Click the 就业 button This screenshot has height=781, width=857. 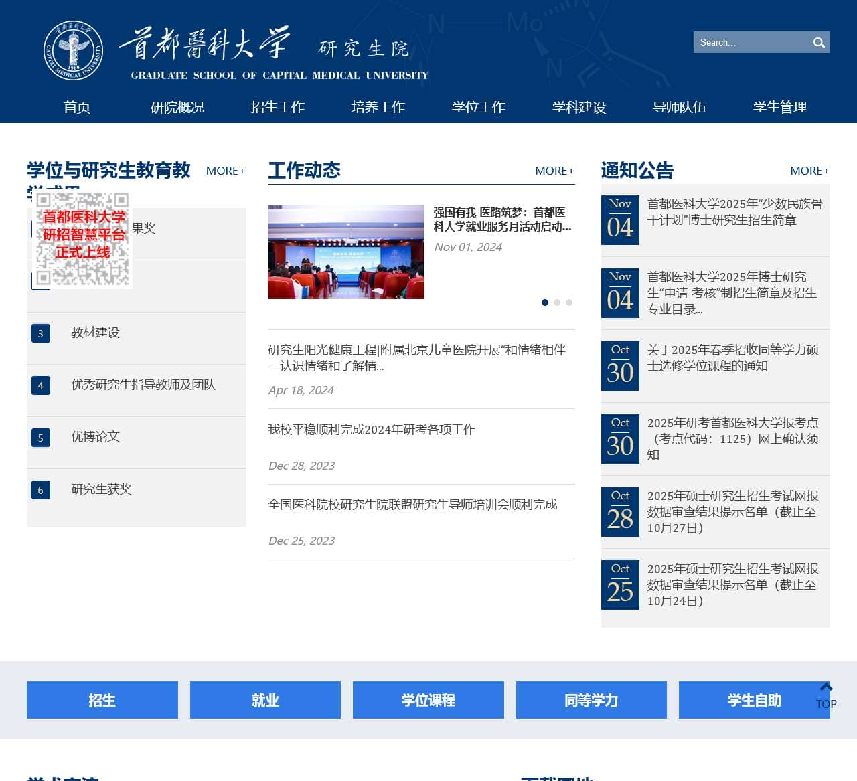coord(265,700)
